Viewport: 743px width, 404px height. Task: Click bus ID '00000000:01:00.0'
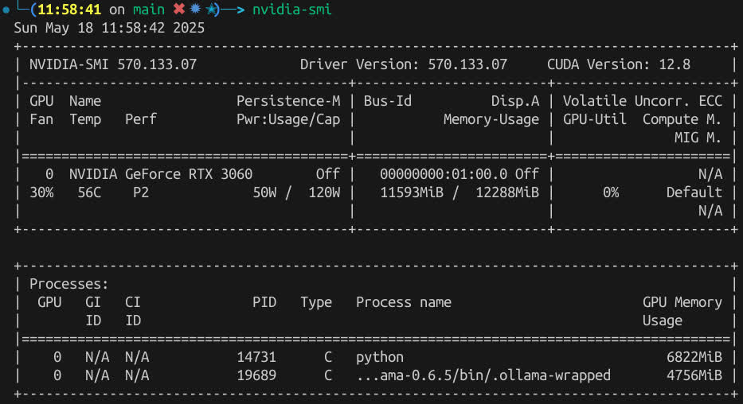(443, 174)
